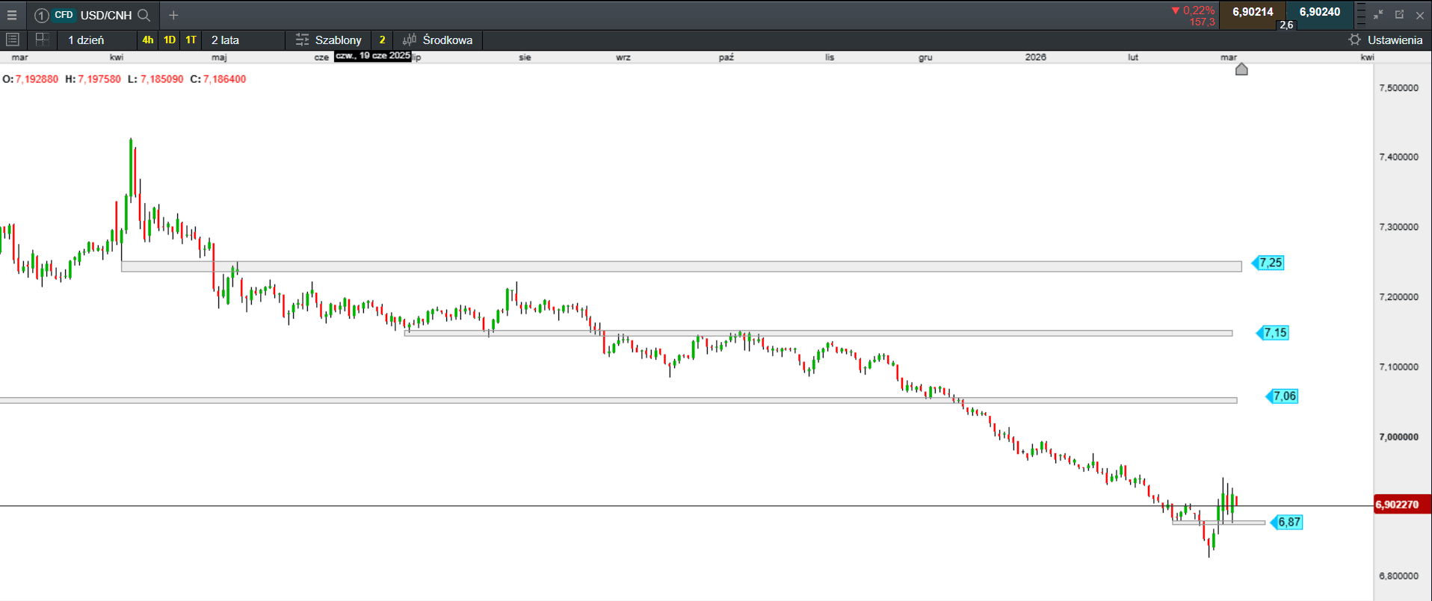This screenshot has height=601, width=1432.
Task: Click the high value H: 7,197580
Action: tap(93, 79)
